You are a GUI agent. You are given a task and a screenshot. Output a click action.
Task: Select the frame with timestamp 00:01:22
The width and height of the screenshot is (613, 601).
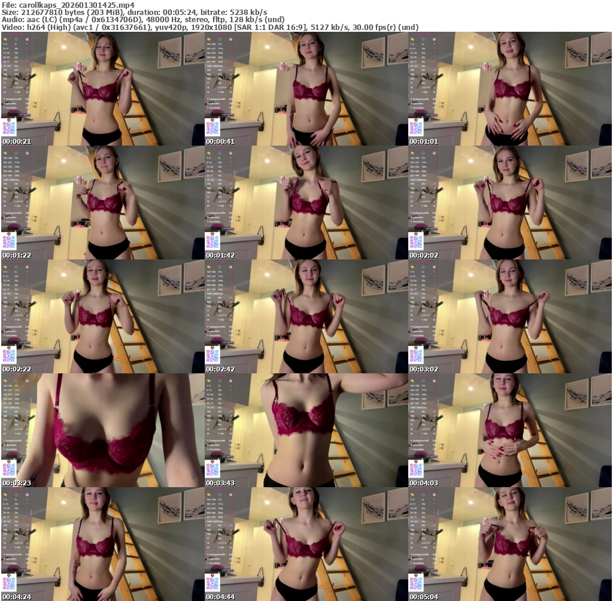tap(102, 203)
